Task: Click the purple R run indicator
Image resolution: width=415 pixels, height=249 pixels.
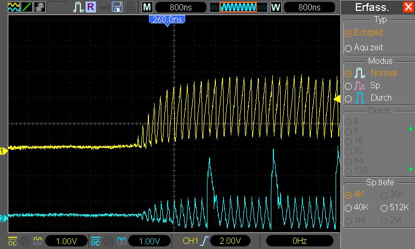Action: click(91, 7)
